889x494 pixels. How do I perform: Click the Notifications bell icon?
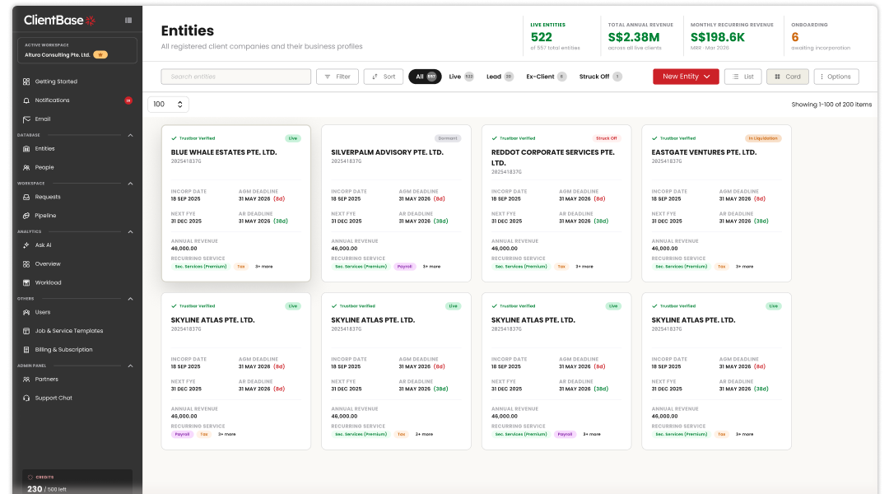coord(26,100)
